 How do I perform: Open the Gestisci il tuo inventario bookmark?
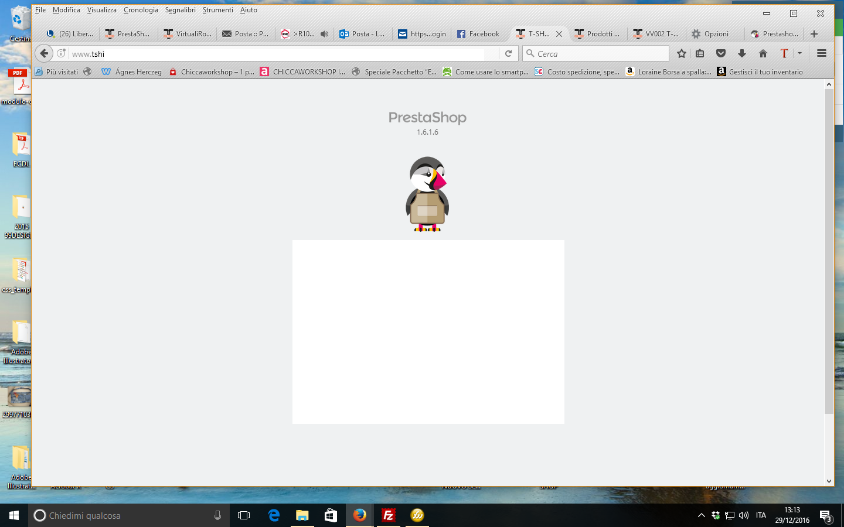[760, 71]
